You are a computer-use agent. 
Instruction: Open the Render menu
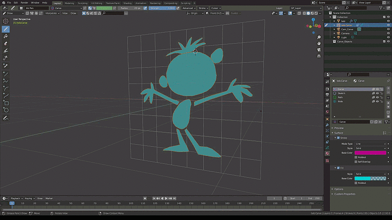pos(24,3)
